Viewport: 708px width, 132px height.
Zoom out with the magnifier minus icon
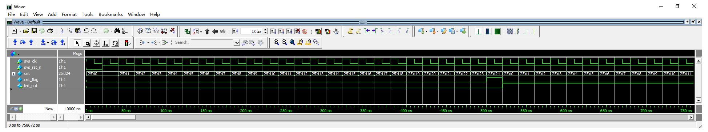284,43
